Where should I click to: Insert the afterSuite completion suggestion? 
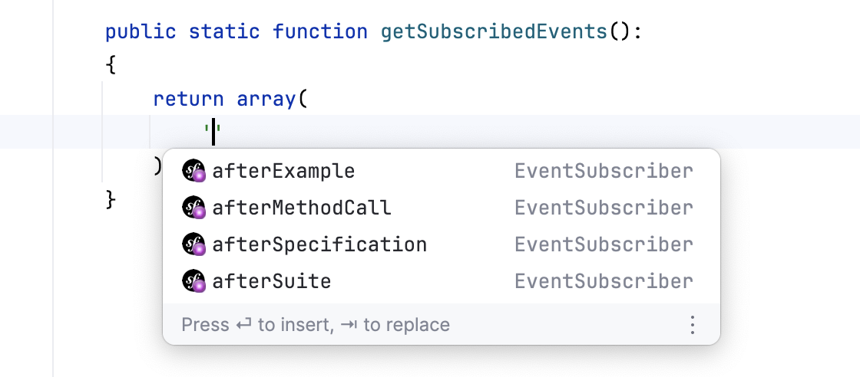tap(272, 281)
